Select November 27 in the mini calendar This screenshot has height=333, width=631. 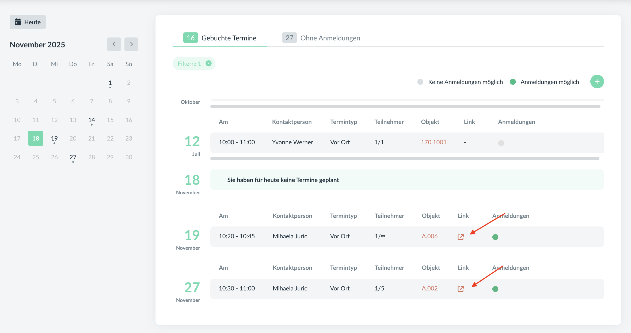click(x=73, y=157)
